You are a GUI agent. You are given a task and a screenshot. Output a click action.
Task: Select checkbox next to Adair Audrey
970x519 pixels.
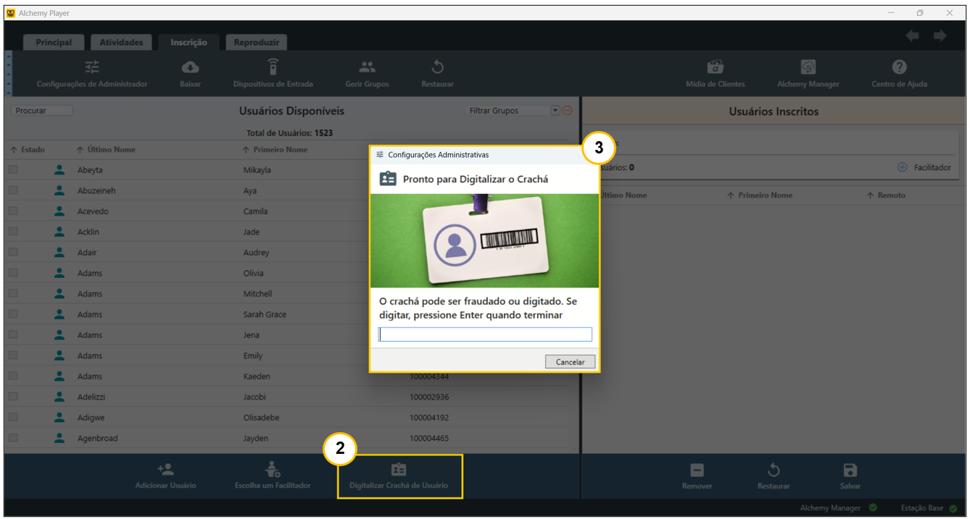pos(13,253)
